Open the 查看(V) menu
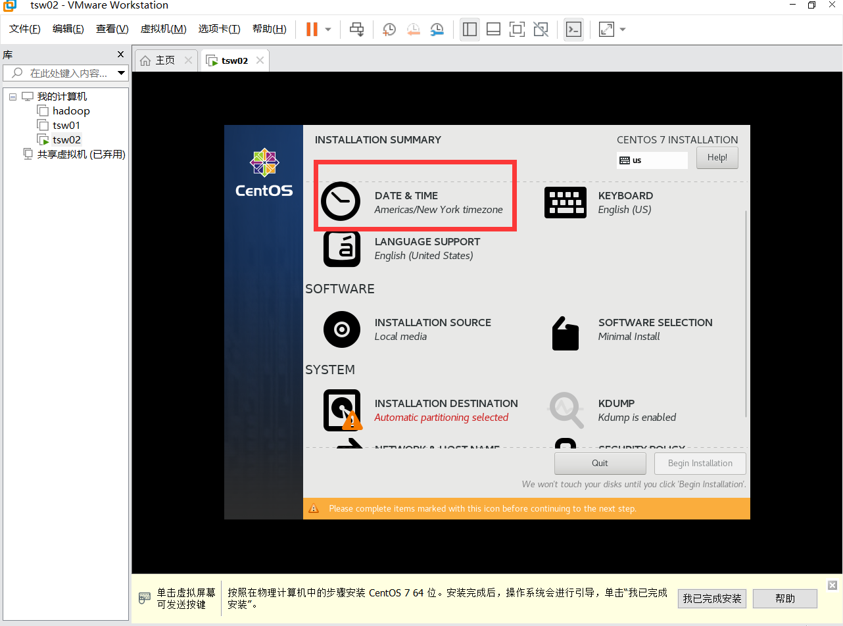This screenshot has width=843, height=626. (x=112, y=29)
